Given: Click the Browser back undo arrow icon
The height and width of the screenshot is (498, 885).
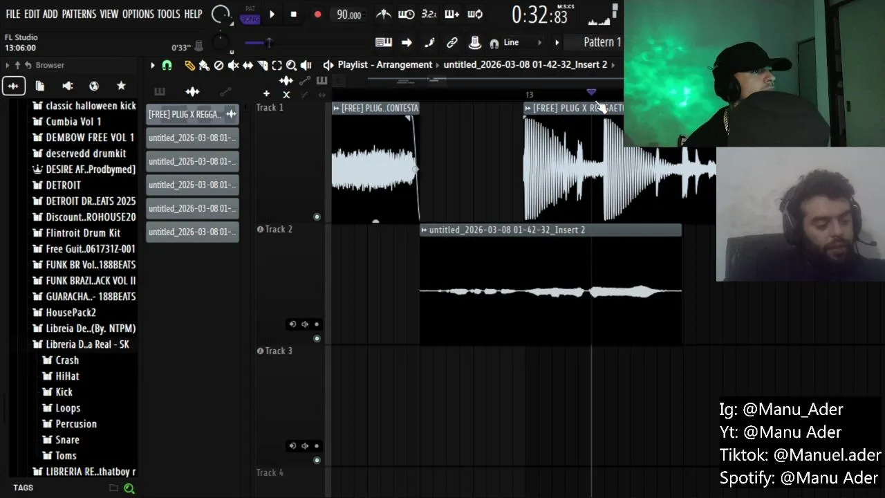Looking at the screenshot, I should (x=28, y=65).
